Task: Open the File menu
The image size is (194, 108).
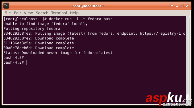Action: 8,13
